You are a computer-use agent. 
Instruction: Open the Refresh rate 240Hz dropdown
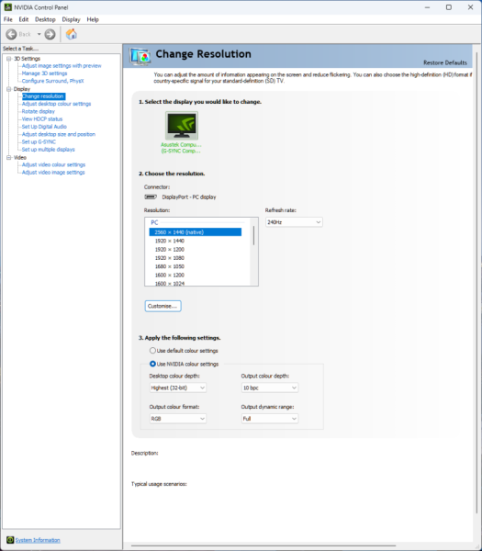click(x=294, y=222)
